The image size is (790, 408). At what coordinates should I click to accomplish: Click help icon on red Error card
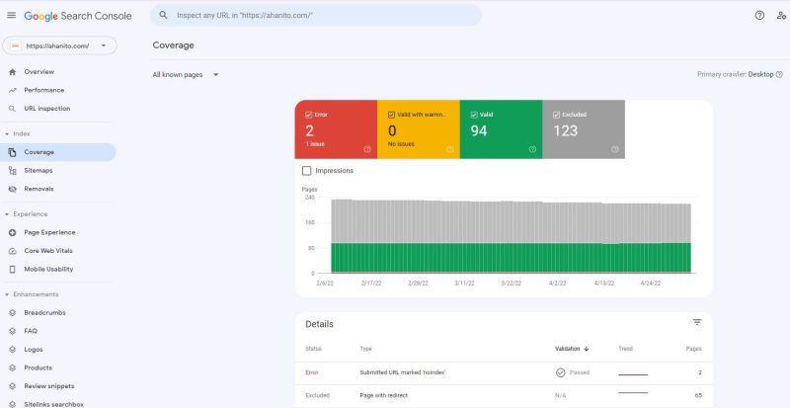tap(367, 149)
